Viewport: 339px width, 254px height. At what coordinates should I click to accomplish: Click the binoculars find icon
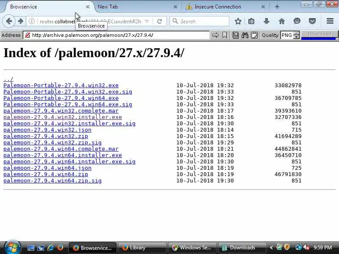point(245,35)
